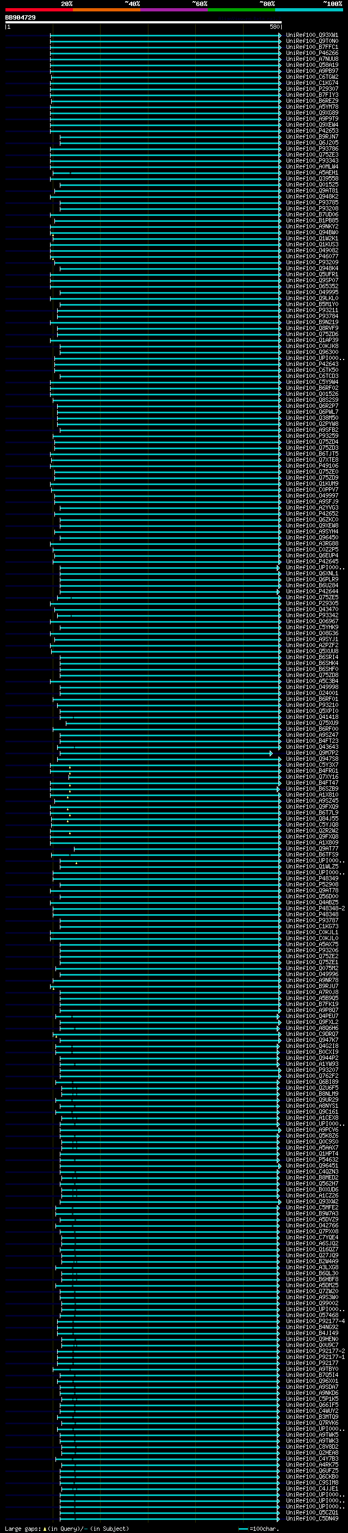Select hit label UniRef100_A5AEH1
Screen dimensions: 348x1533
tap(312, 172)
